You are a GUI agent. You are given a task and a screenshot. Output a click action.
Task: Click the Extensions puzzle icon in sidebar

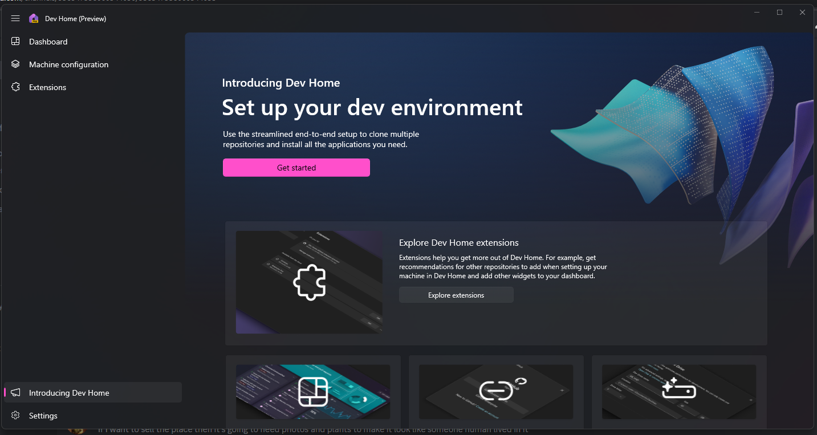15,87
